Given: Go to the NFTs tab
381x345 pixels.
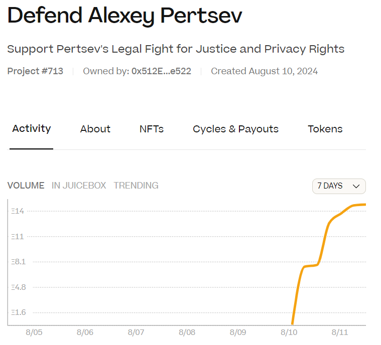Looking at the screenshot, I should click(152, 129).
